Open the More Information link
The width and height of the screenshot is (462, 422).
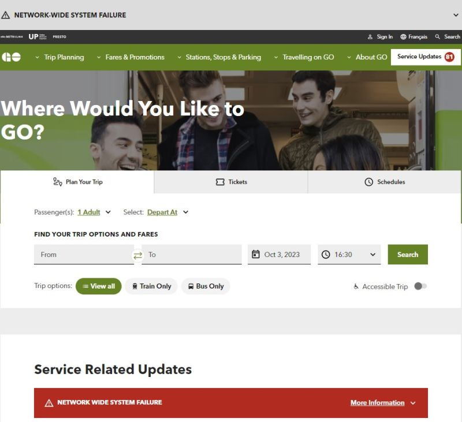(377, 402)
